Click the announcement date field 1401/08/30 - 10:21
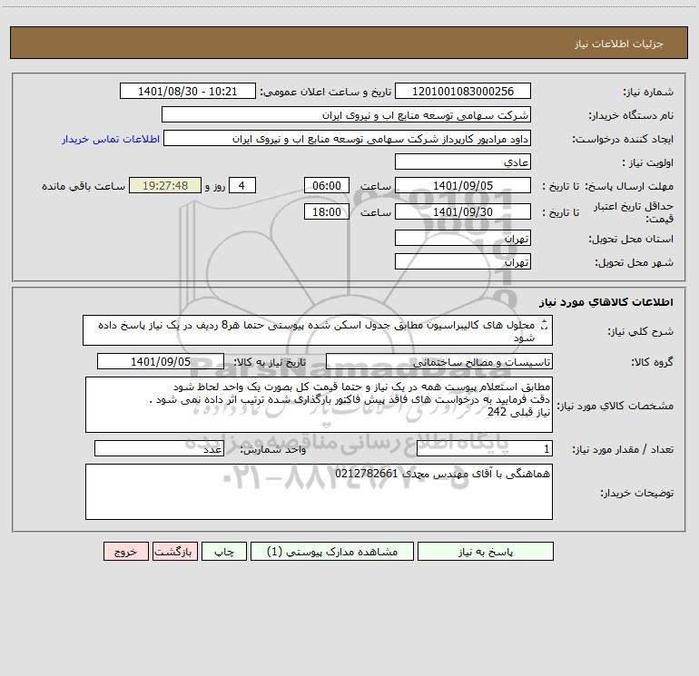The image size is (699, 676). point(188,91)
